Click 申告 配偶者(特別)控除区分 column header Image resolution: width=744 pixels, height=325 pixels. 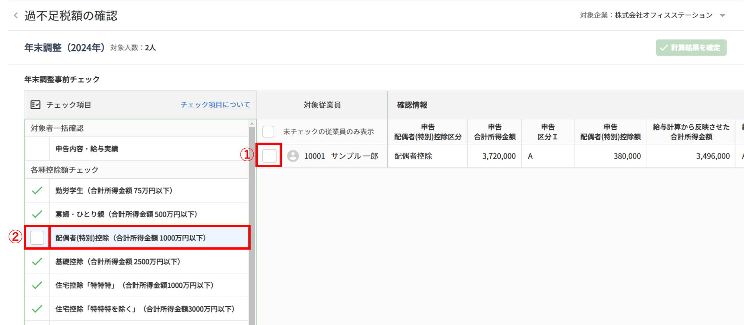427,132
